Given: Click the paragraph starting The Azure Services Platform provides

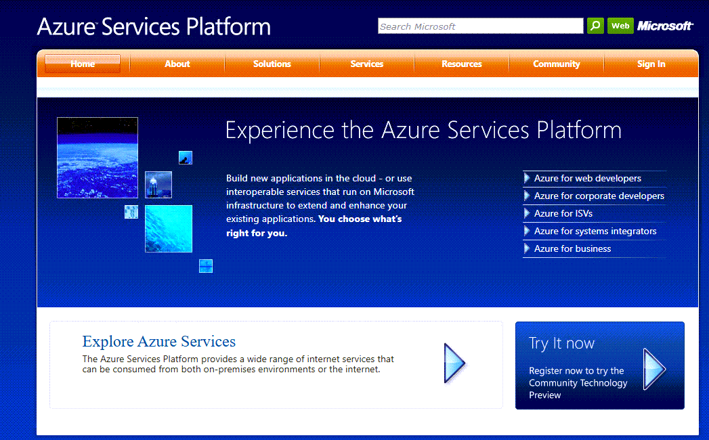Looking at the screenshot, I should 238,364.
